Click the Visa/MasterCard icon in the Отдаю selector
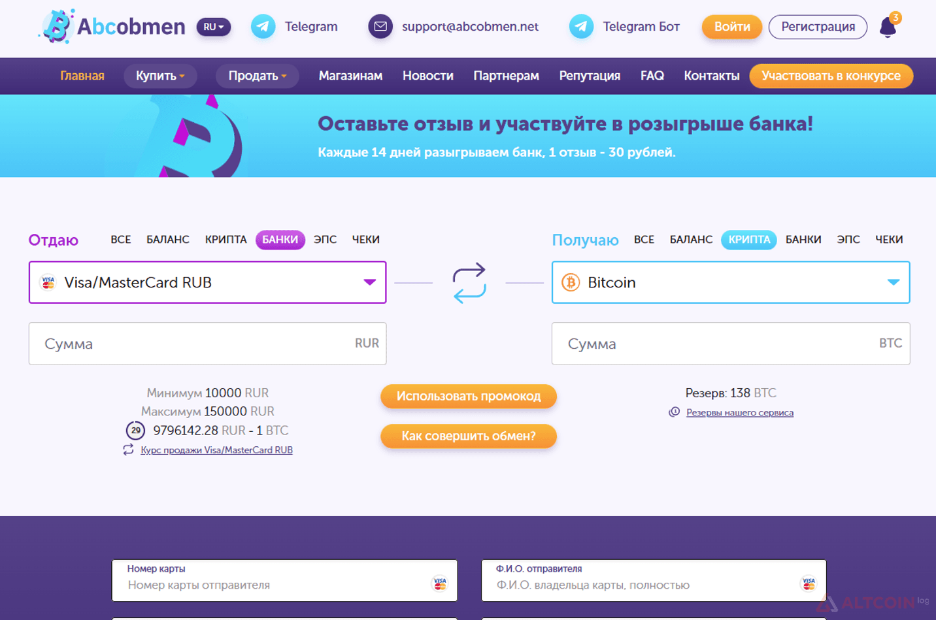 click(x=48, y=282)
